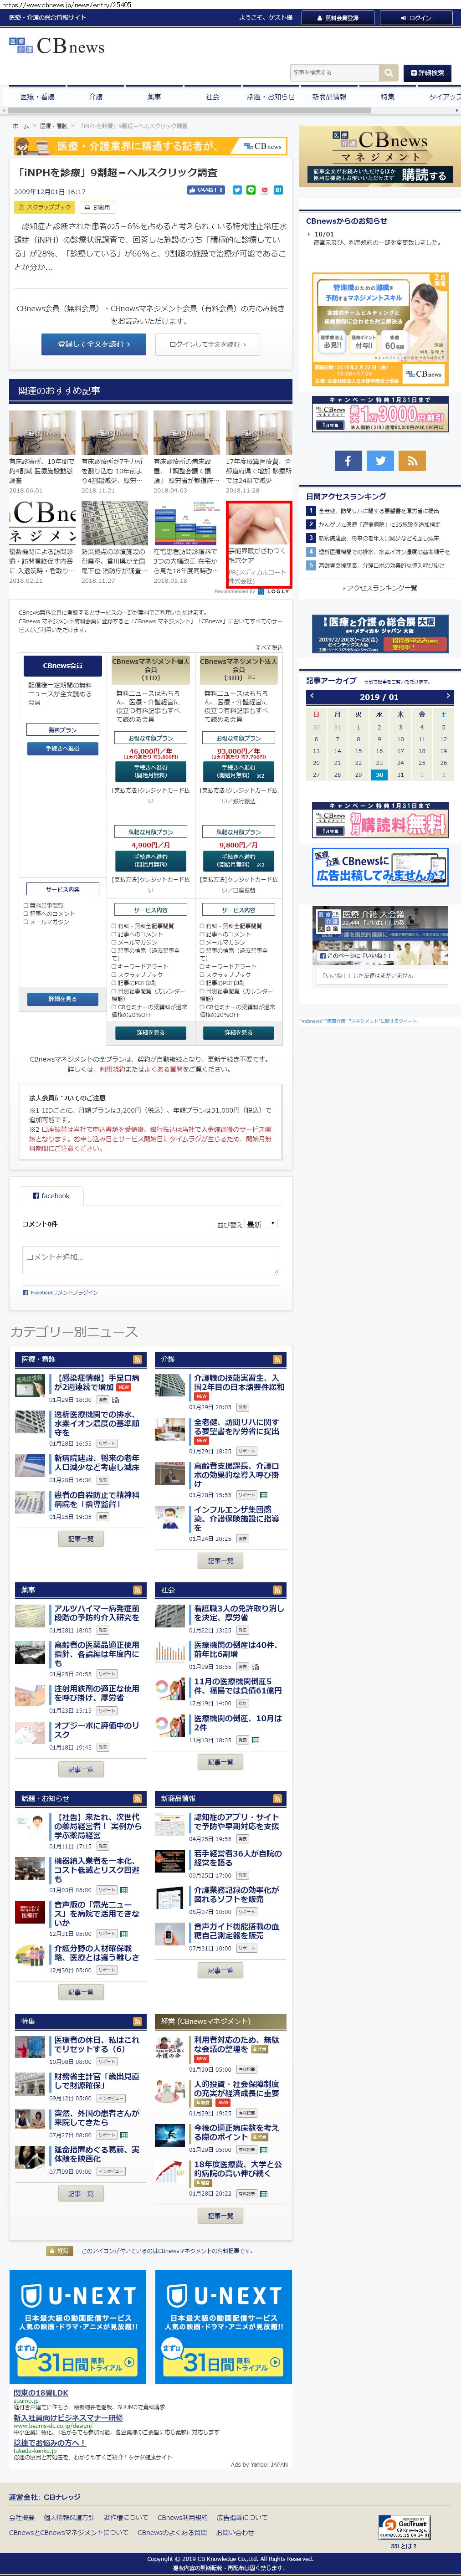The width and height of the screenshot is (461, 2576).
Task: Open the Twitter social icon in sidebar
Action: (x=379, y=461)
